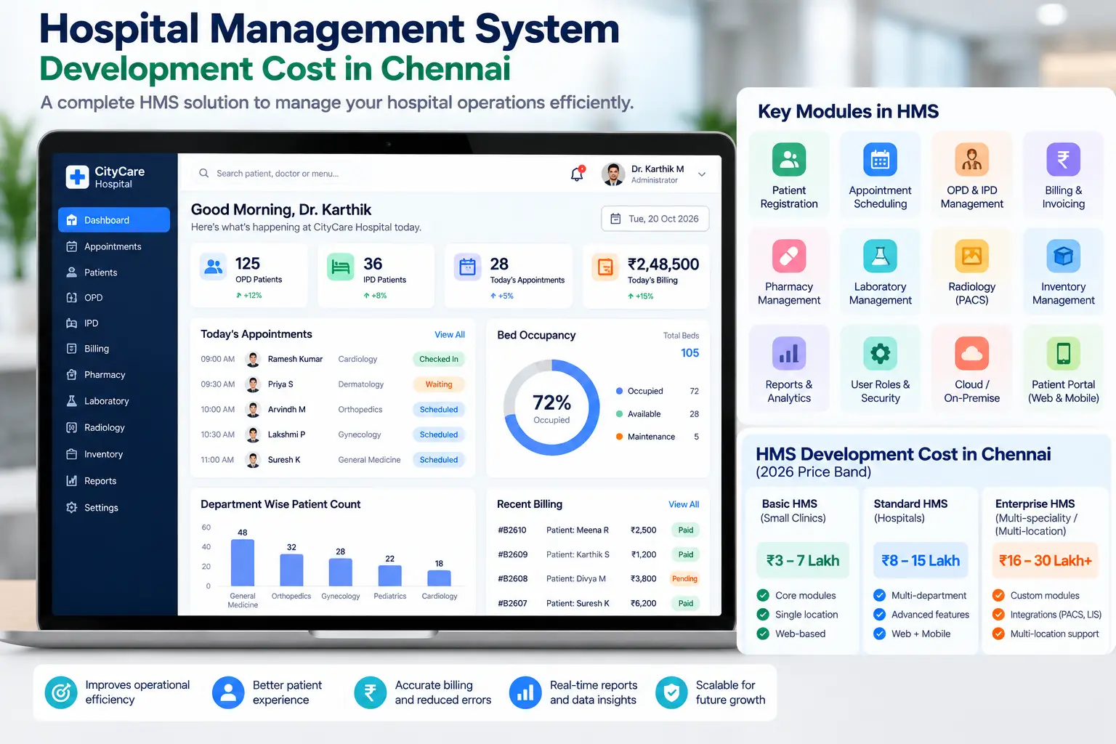This screenshot has height=744, width=1116.
Task: Open the Laboratory Management flask icon
Action: [880, 256]
